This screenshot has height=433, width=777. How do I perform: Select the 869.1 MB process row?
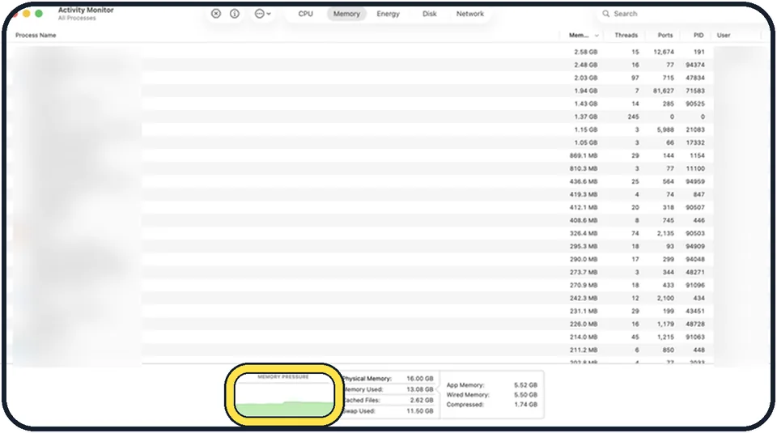coord(387,155)
